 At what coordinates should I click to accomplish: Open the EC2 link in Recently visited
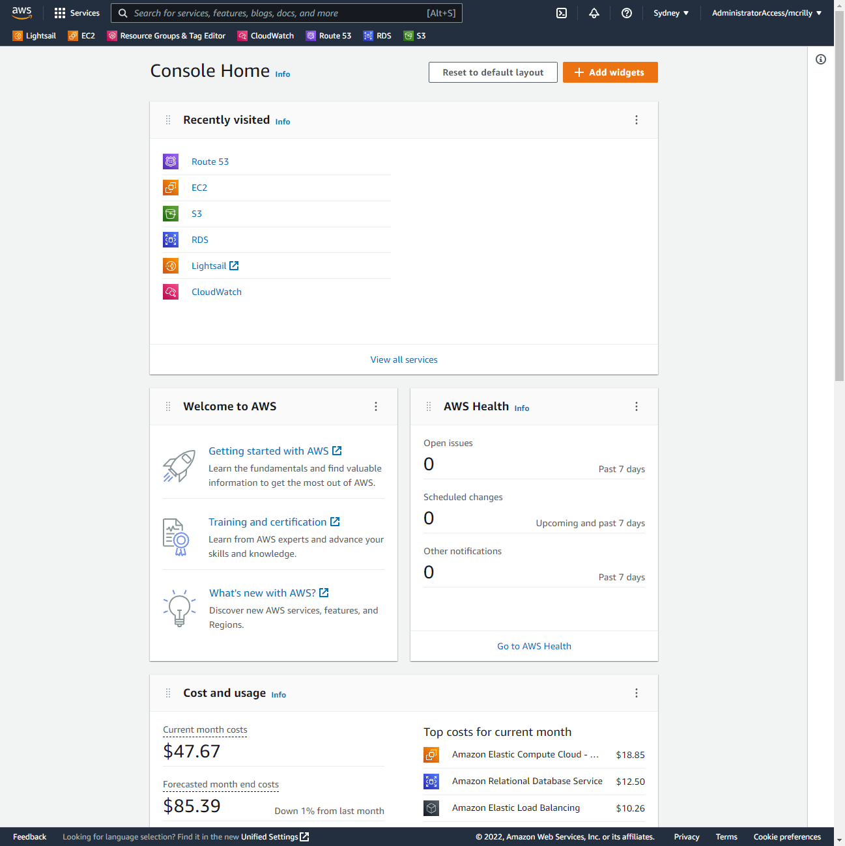click(x=199, y=188)
